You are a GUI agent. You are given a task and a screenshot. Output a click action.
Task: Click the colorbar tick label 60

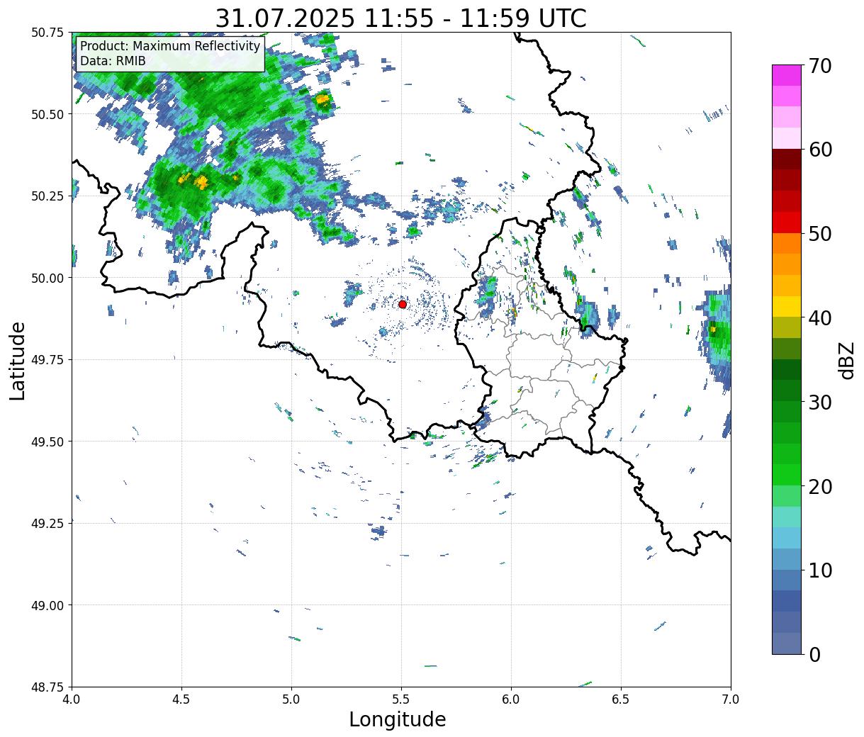click(x=819, y=150)
